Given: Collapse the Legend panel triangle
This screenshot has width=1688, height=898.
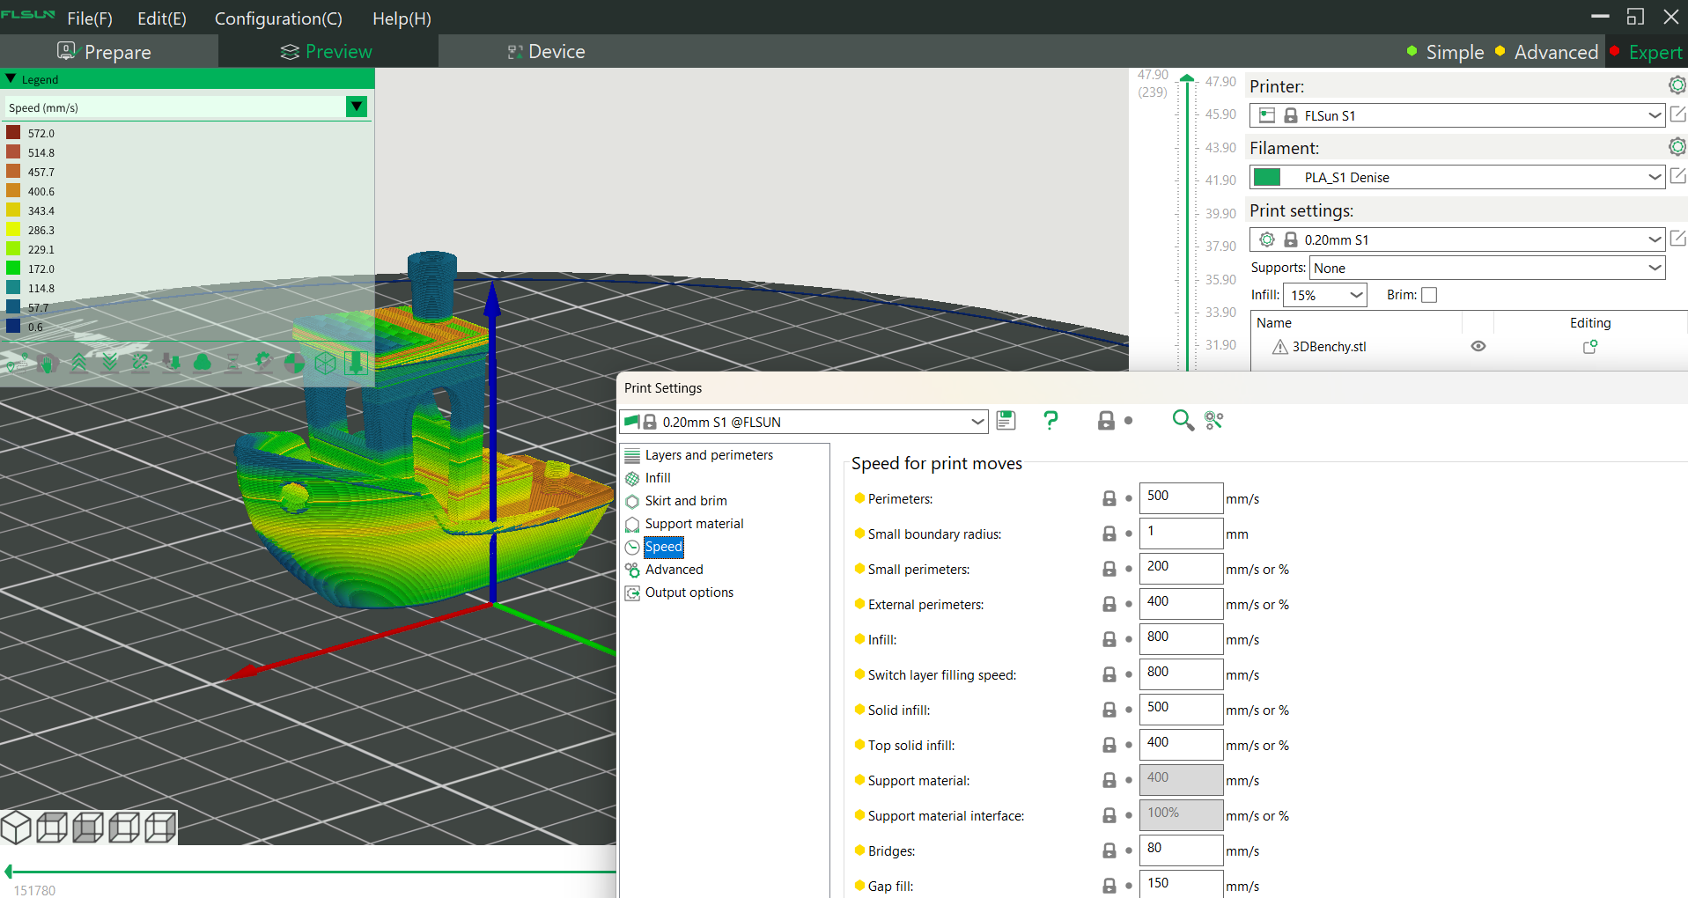Looking at the screenshot, I should [x=11, y=78].
